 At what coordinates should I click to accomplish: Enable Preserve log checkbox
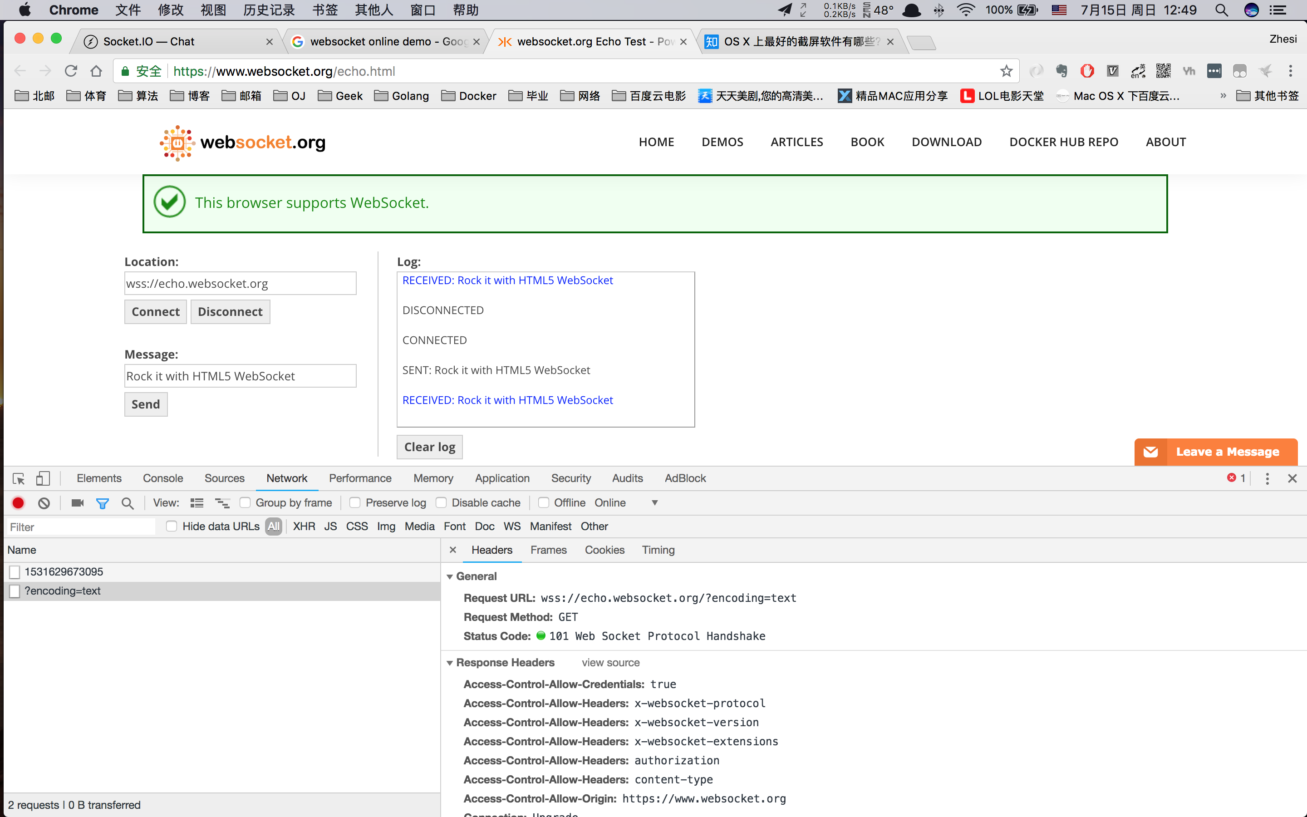355,503
